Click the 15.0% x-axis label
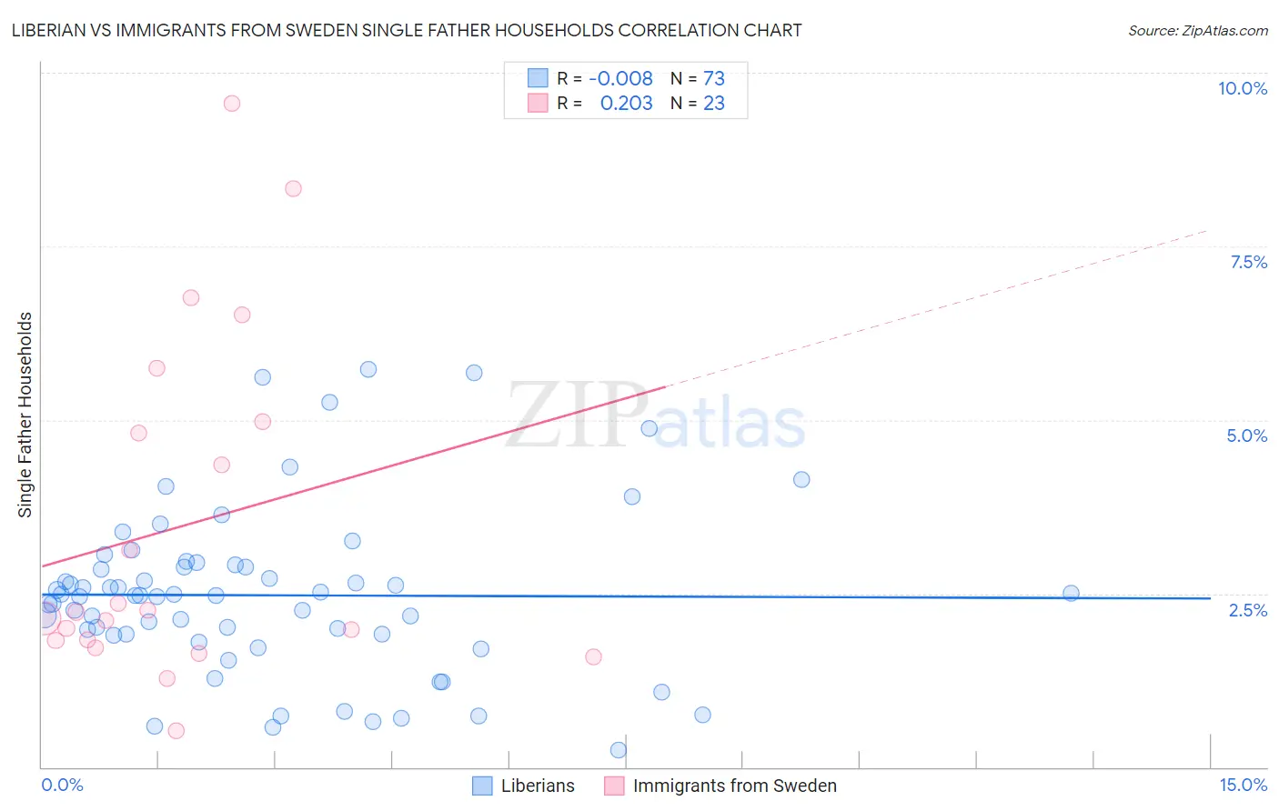Viewport: 1279px width, 811px height. coord(1243,785)
